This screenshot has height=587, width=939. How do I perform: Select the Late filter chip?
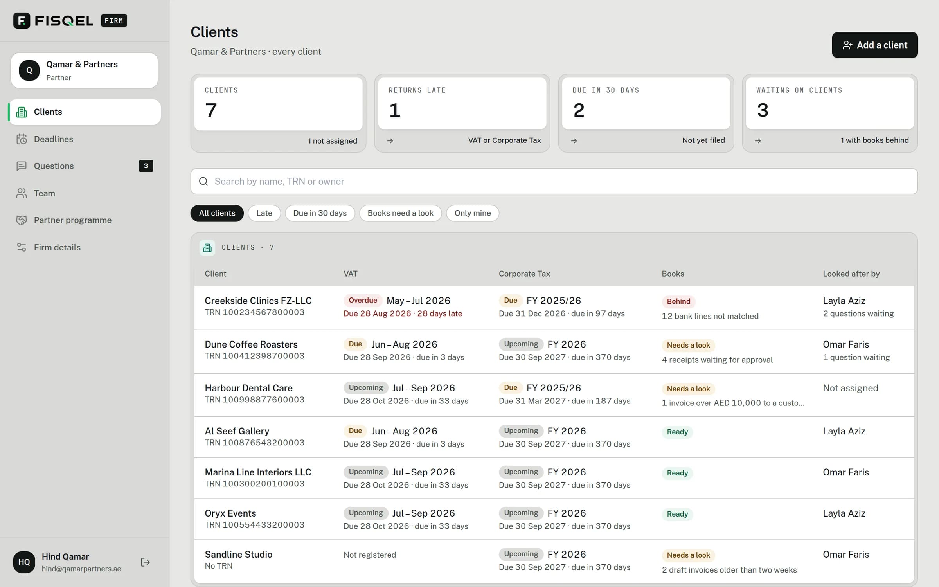tap(264, 213)
